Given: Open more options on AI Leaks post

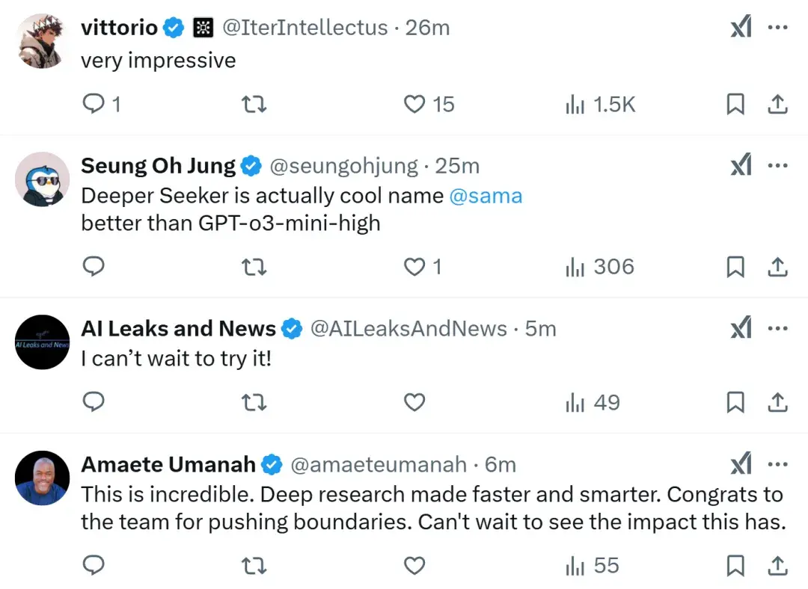Looking at the screenshot, I should (x=778, y=328).
